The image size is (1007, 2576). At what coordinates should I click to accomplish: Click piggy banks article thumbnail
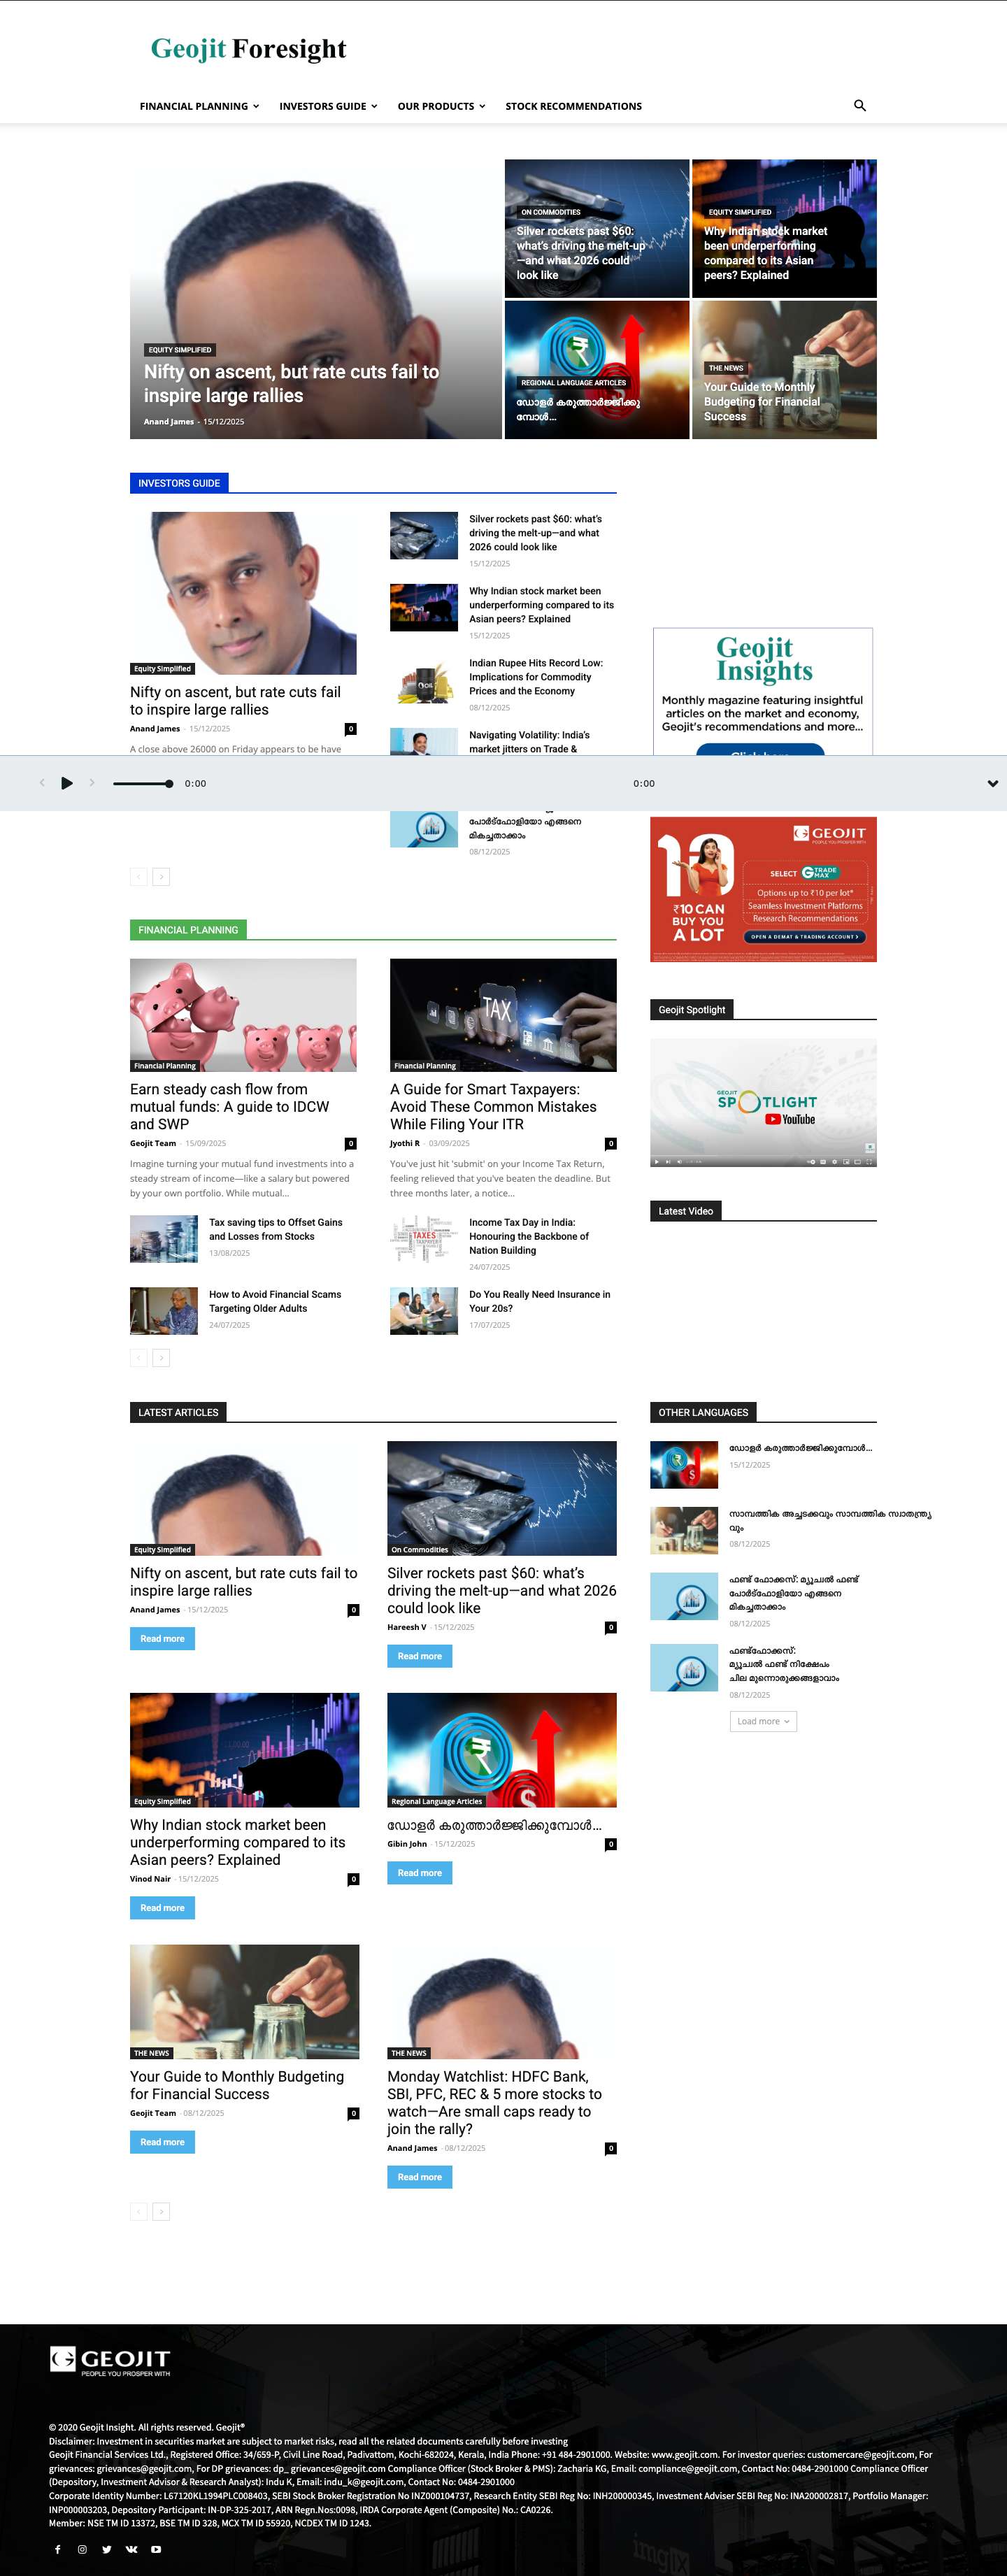click(x=243, y=1015)
